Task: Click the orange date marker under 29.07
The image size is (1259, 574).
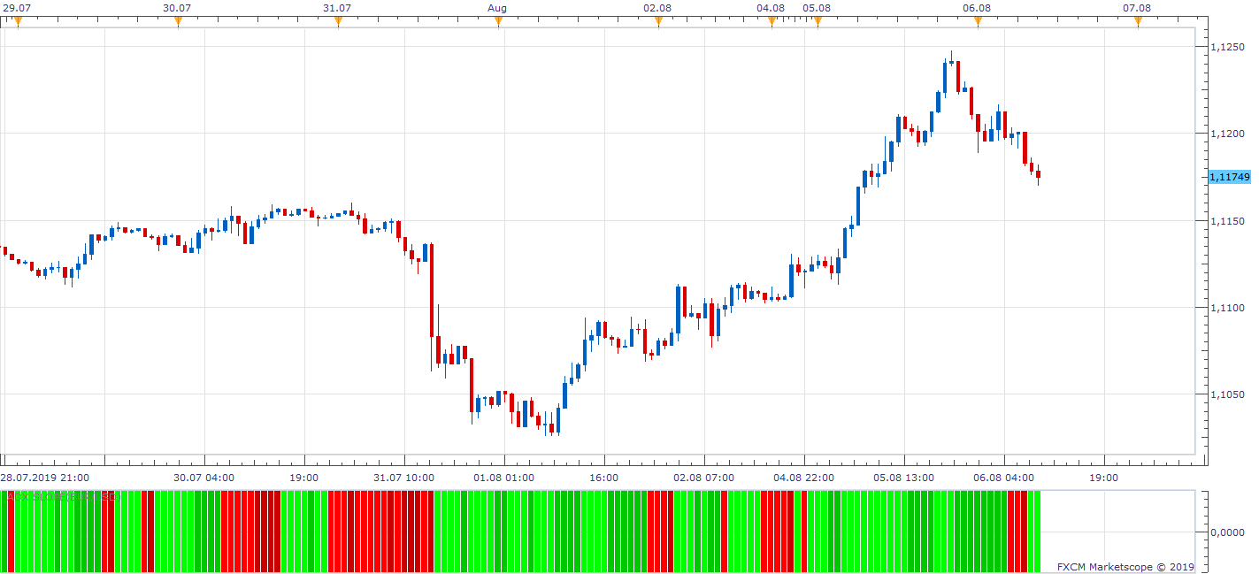Action: pos(18,21)
